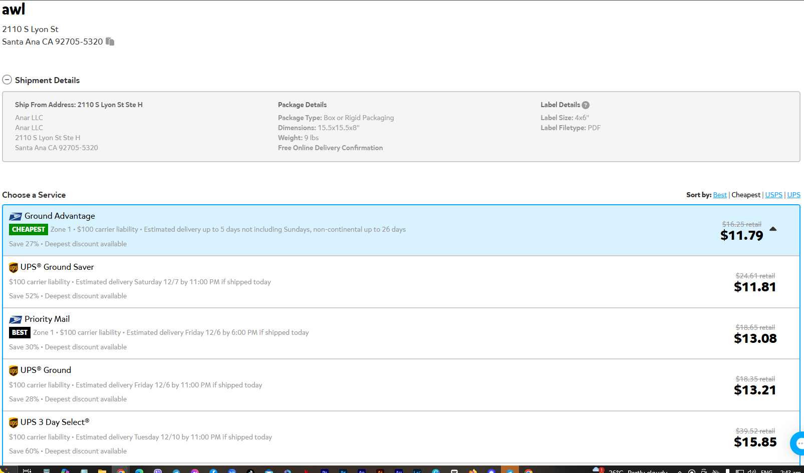
Task: Click the USPS logo beside Priority Mail
Action: tap(16, 319)
